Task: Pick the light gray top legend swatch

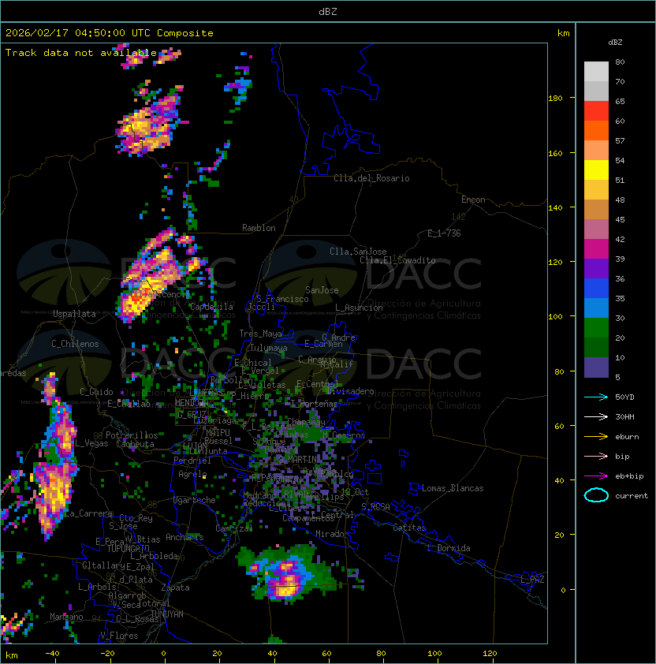Action: [x=596, y=72]
